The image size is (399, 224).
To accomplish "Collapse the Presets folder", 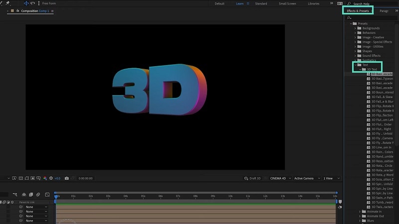I will (351, 23).
